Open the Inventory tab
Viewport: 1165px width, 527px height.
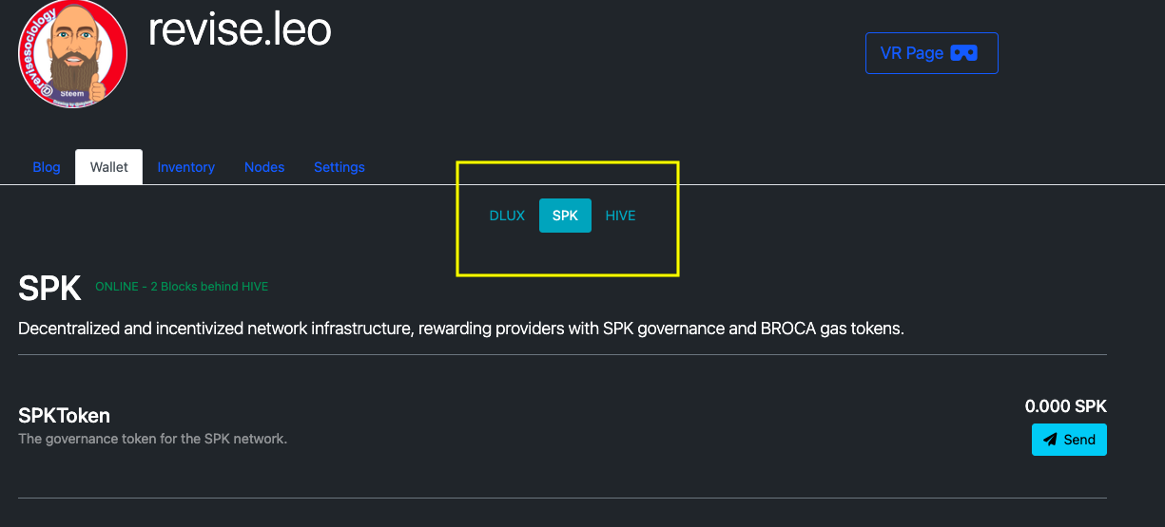pos(185,167)
